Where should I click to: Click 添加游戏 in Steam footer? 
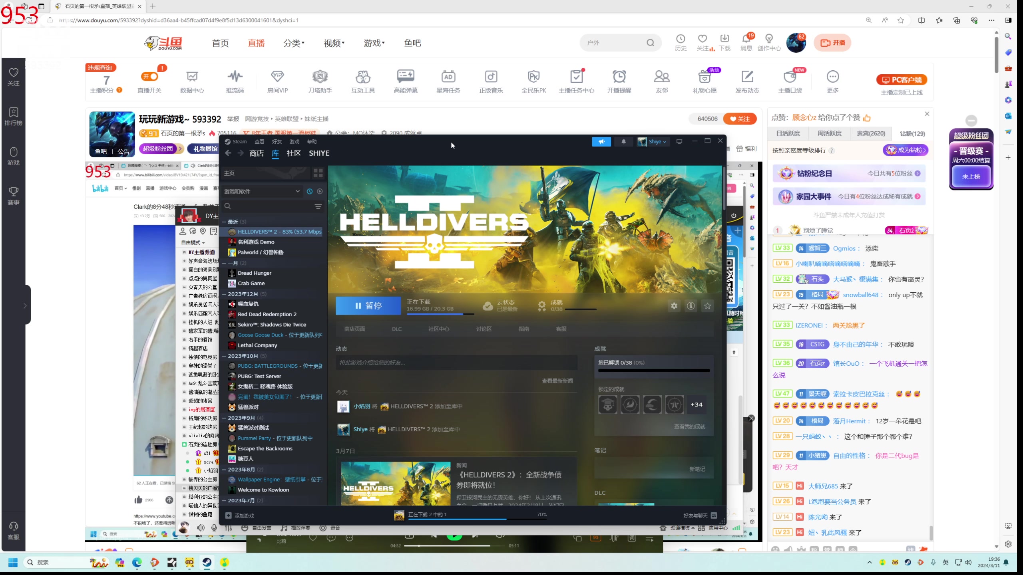point(240,516)
